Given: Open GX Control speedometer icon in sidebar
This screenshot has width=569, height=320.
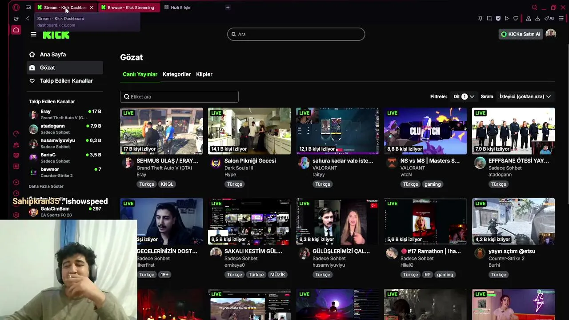Looking at the screenshot, I should tap(16, 134).
